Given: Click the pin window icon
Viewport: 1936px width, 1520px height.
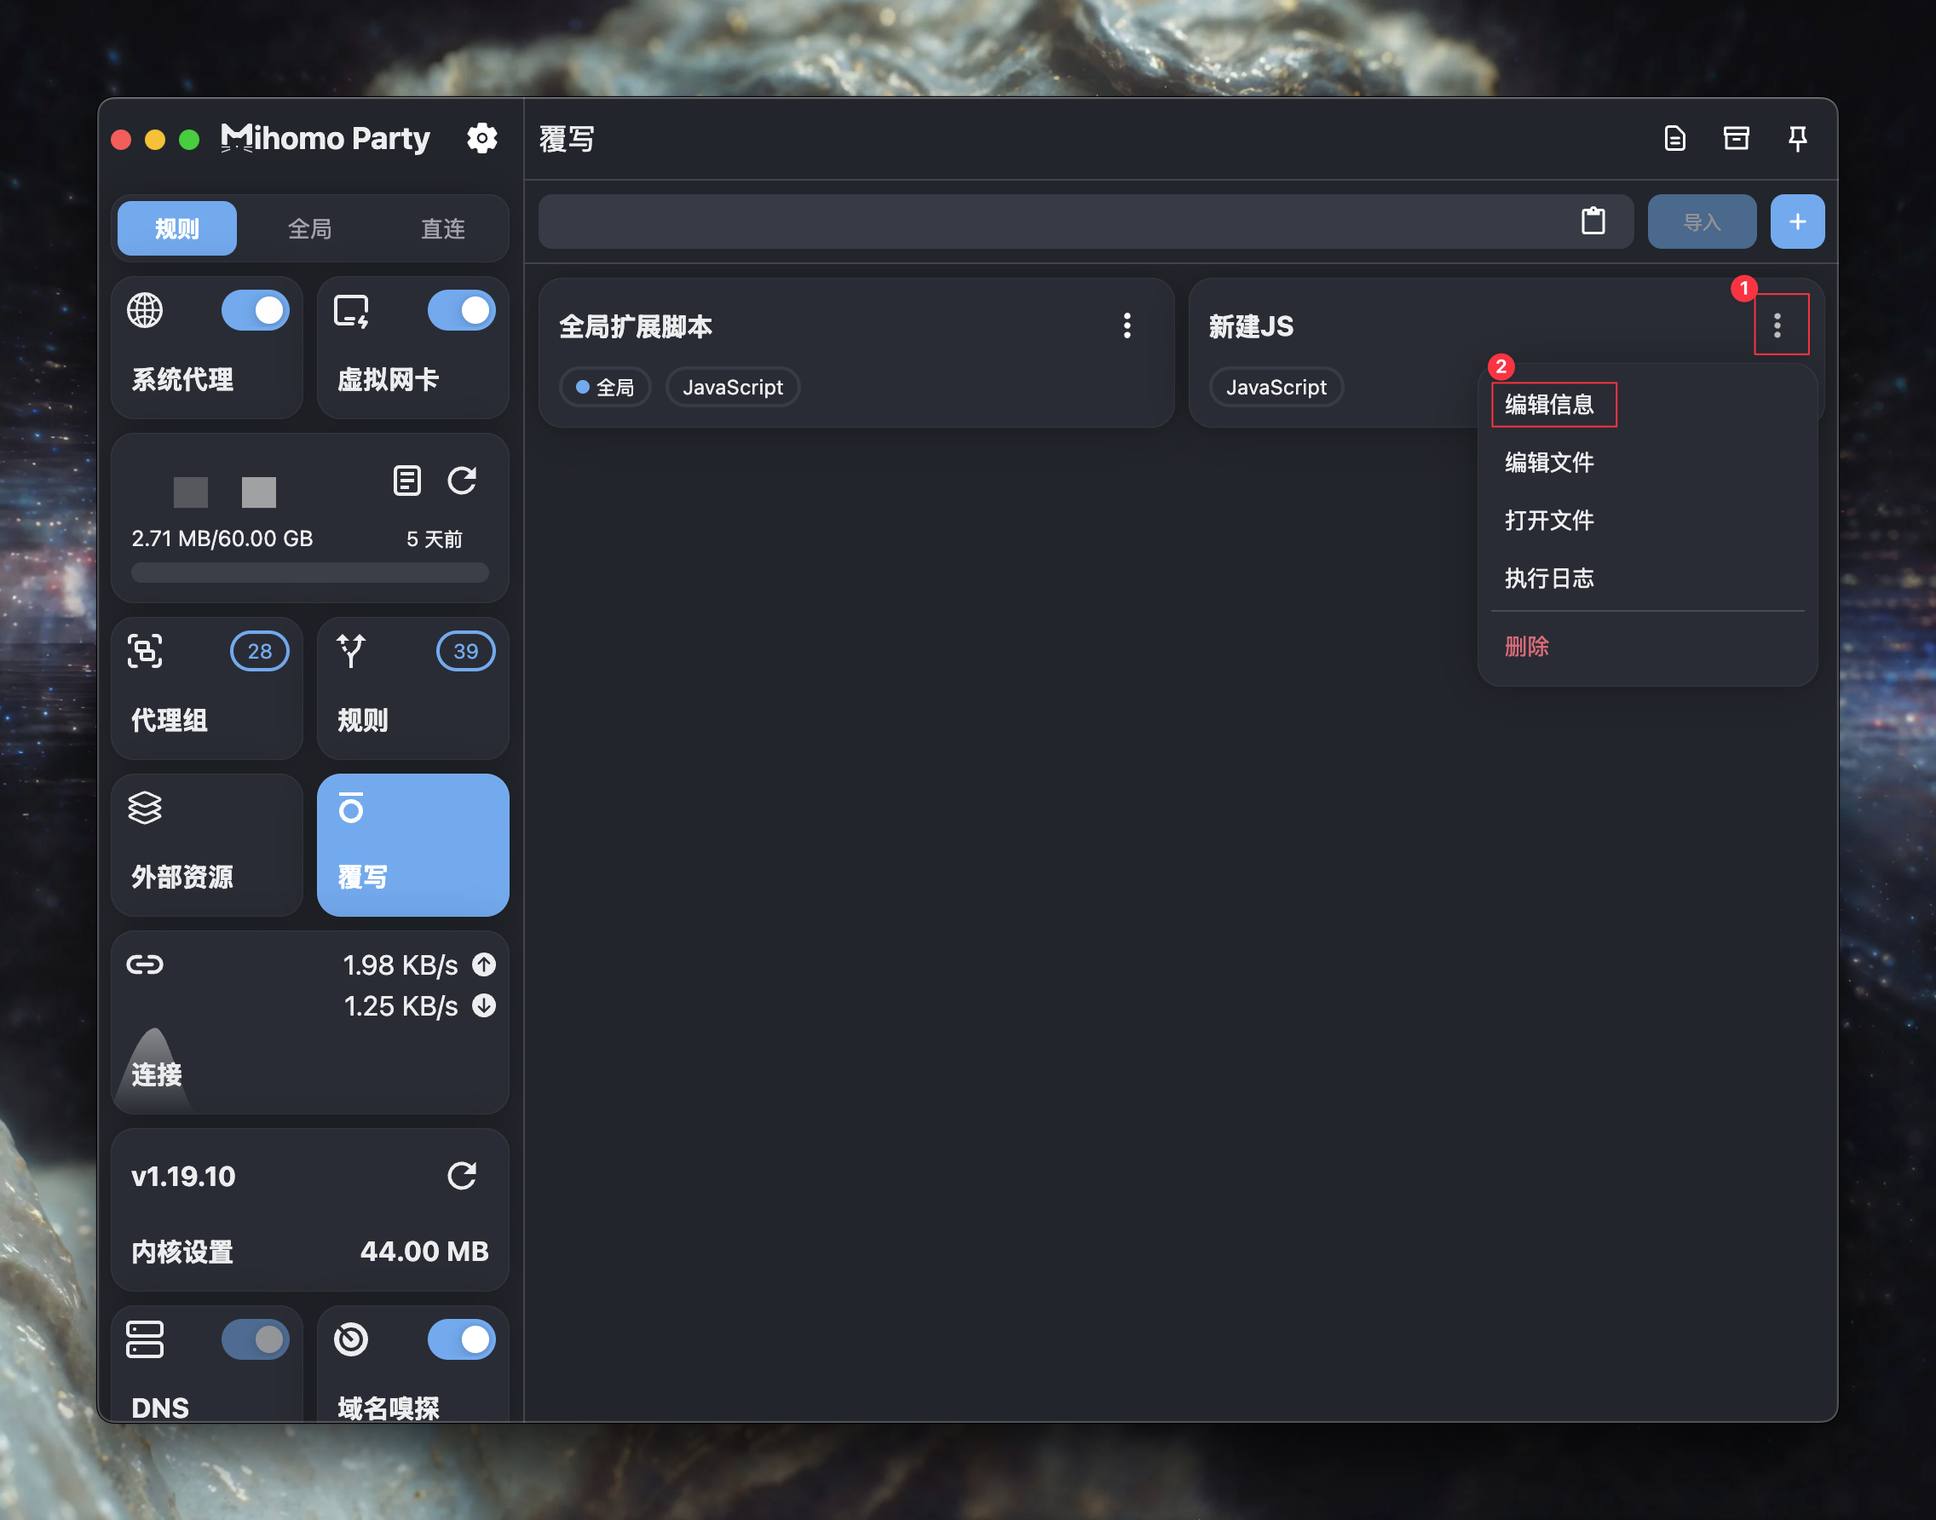Looking at the screenshot, I should 1797,139.
